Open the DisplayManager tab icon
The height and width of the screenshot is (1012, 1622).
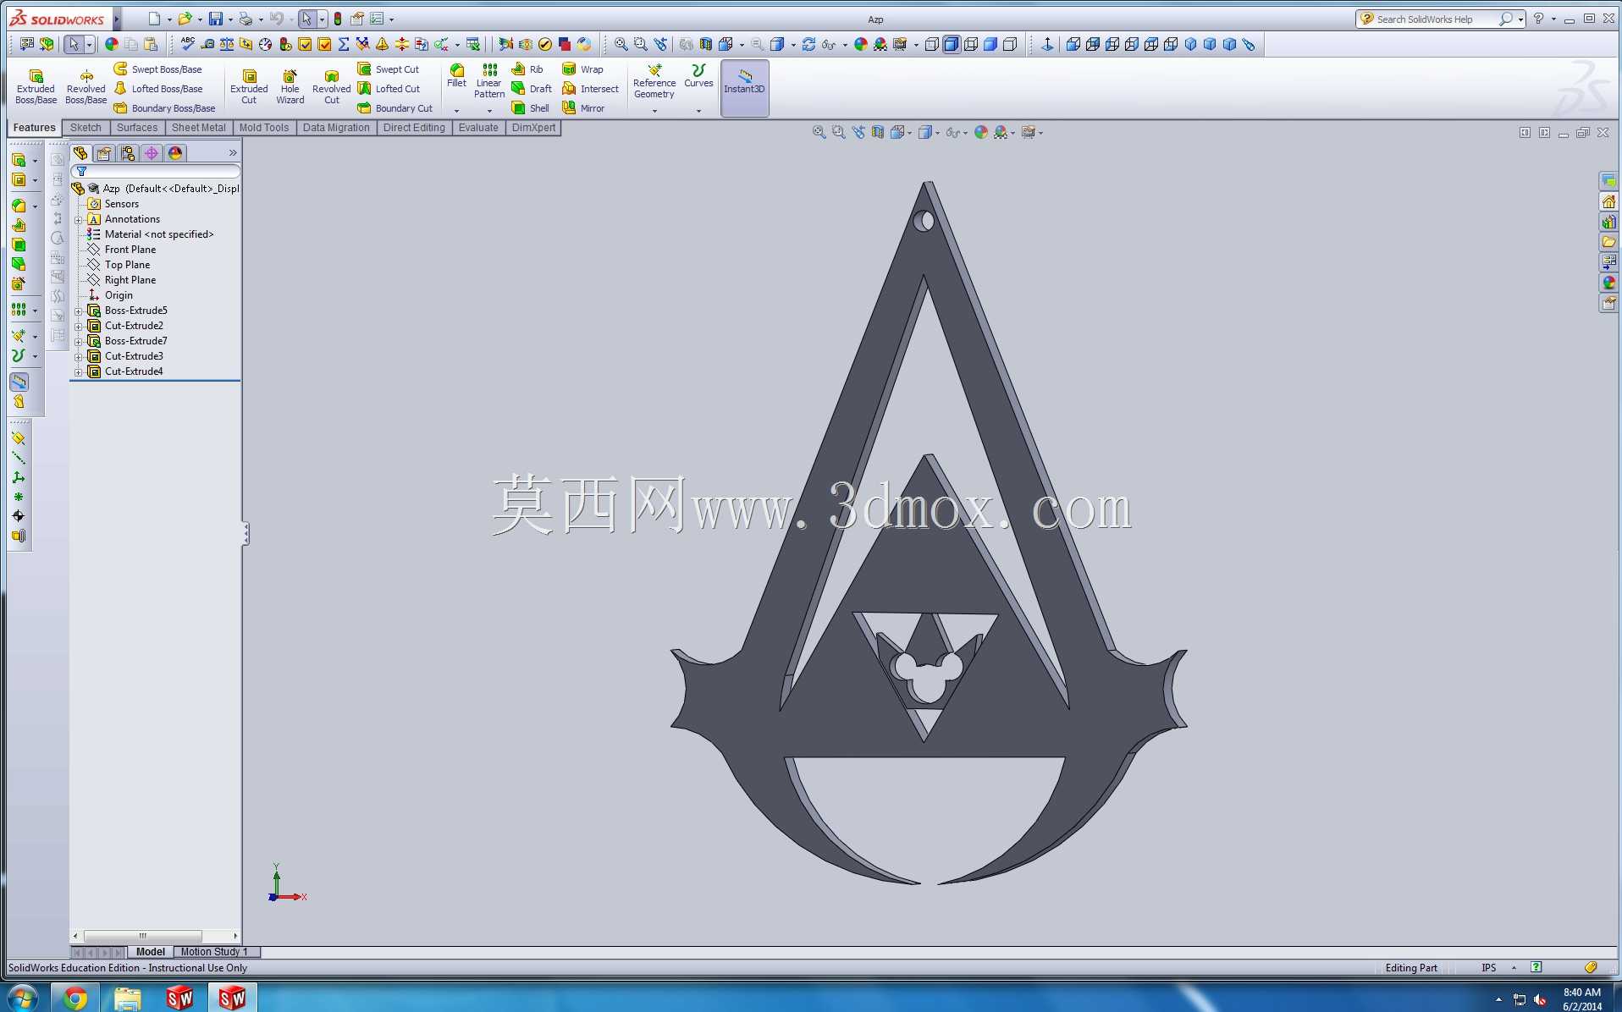[175, 153]
